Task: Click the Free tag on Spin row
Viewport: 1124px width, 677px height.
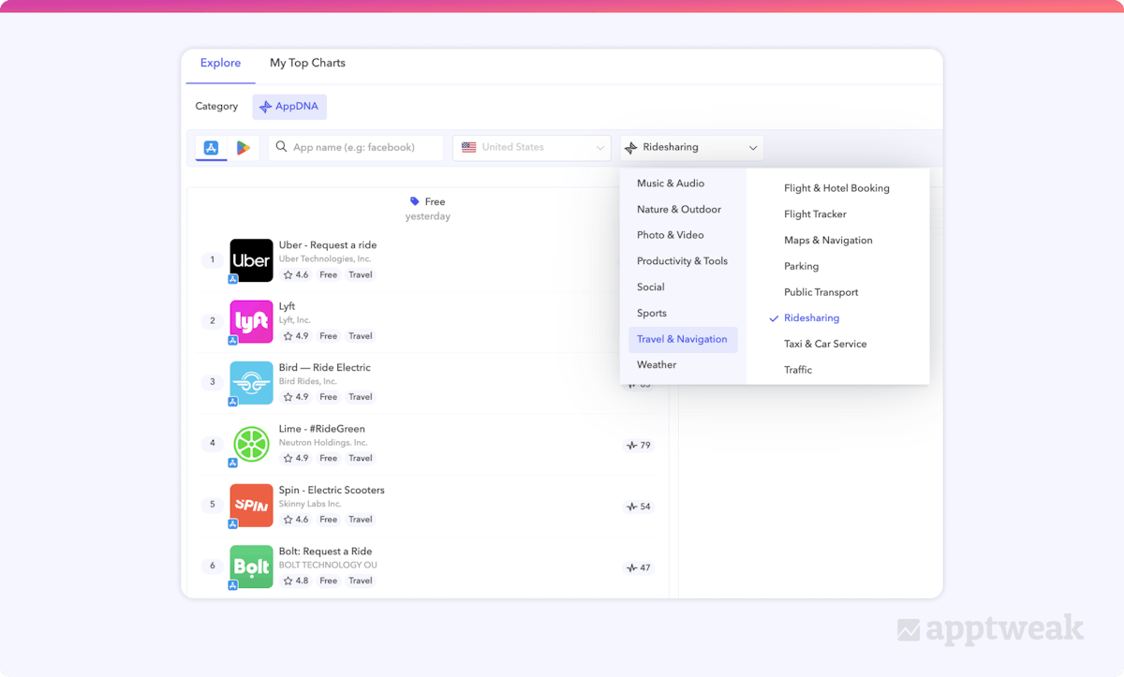Action: [328, 520]
